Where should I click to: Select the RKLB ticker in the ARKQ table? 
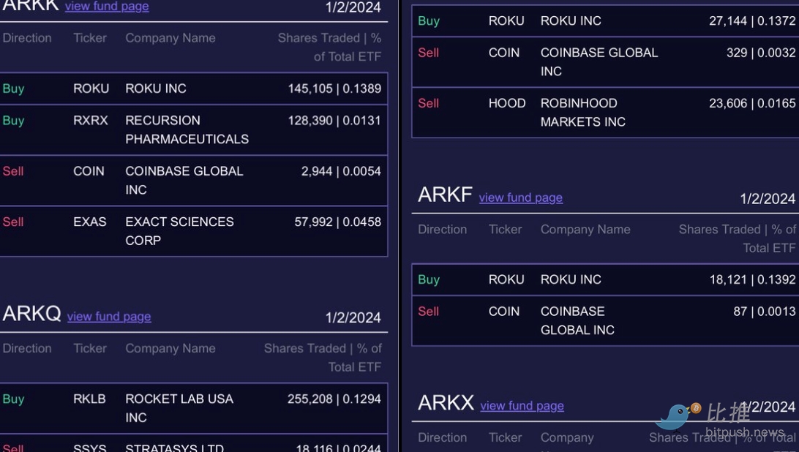[89, 399]
